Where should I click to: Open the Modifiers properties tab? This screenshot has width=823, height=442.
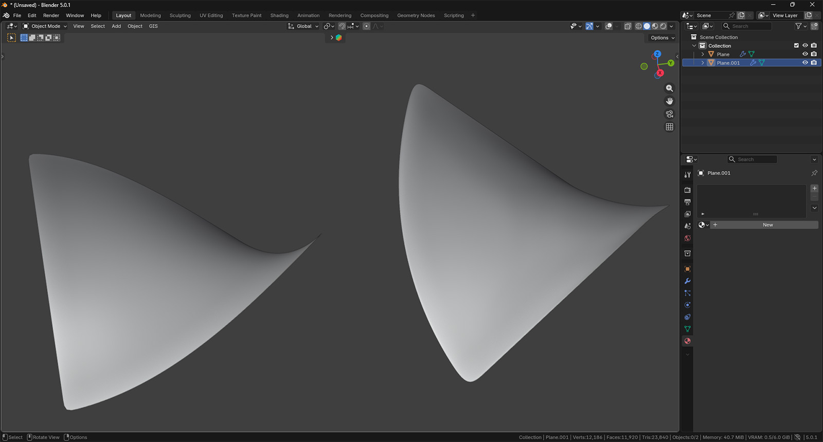coord(687,281)
